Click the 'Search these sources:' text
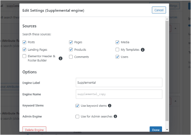The height and width of the screenshot is (135, 191). coord(37,34)
